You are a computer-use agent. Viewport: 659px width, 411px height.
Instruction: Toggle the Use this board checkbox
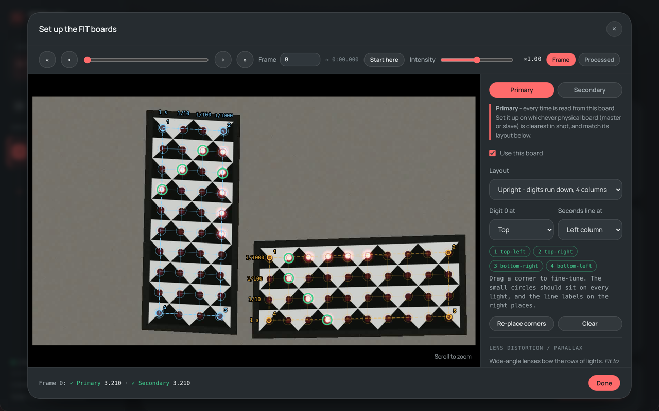click(493, 153)
